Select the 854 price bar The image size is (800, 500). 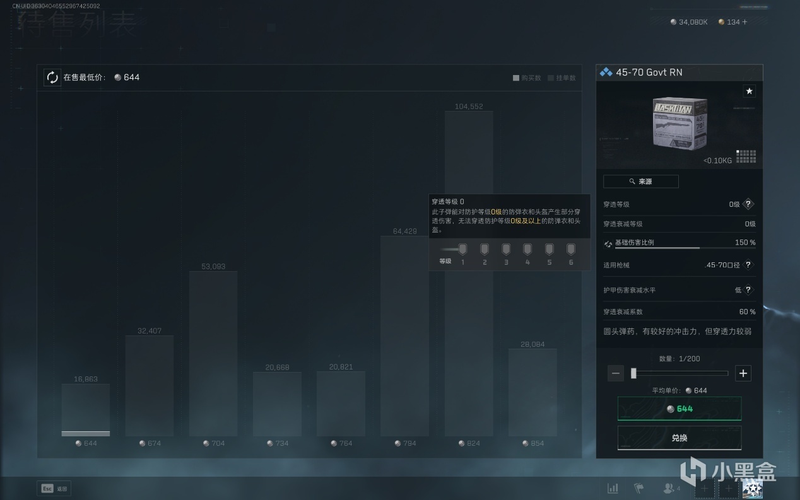532,392
